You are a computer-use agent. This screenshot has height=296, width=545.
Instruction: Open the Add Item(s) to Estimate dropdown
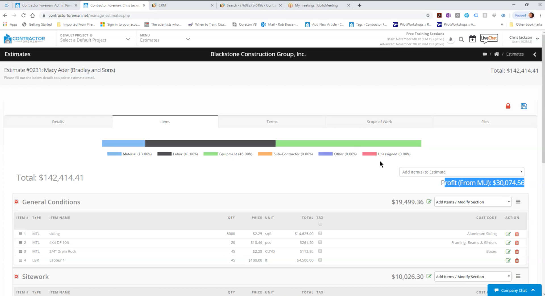tap(462, 172)
